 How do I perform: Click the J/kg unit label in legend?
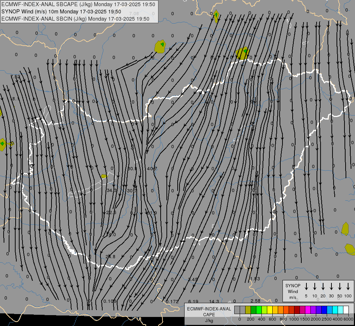coord(209,321)
